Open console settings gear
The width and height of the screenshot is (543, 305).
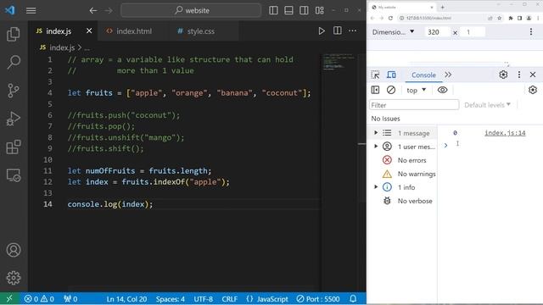(533, 90)
